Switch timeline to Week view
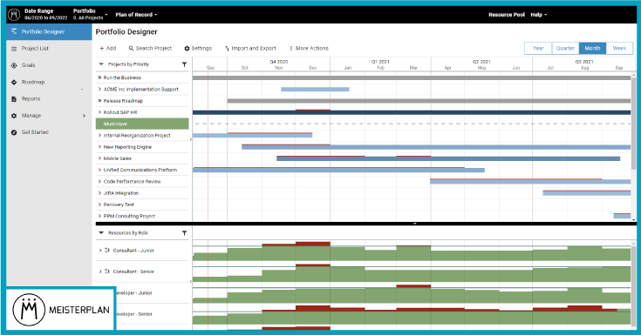Image resolution: width=641 pixels, height=335 pixels. [619, 48]
